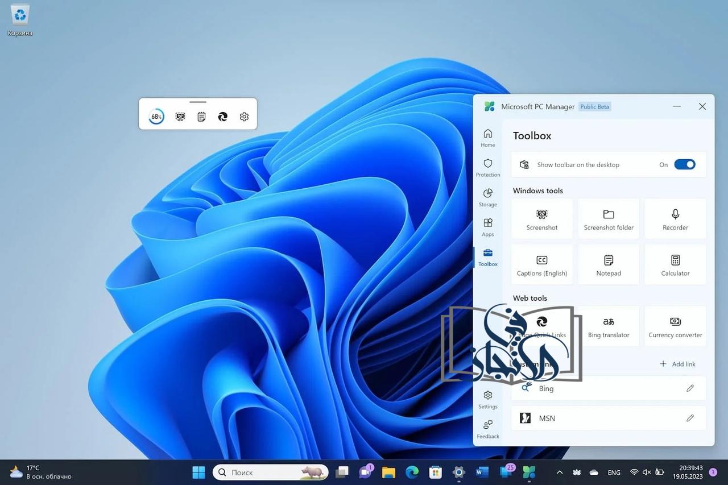Open the Home tab in PC Manager sidebar

pyautogui.click(x=488, y=138)
